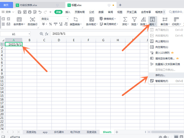Viewport: 184px width, 138px height.
Task: Expand the 文件 menu dropdown
Action: (14, 12)
